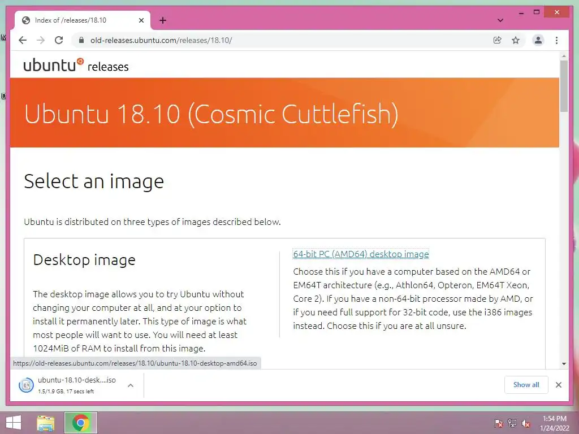579x434 pixels.
Task: Click the muted volume tray icon
Action: (x=526, y=423)
